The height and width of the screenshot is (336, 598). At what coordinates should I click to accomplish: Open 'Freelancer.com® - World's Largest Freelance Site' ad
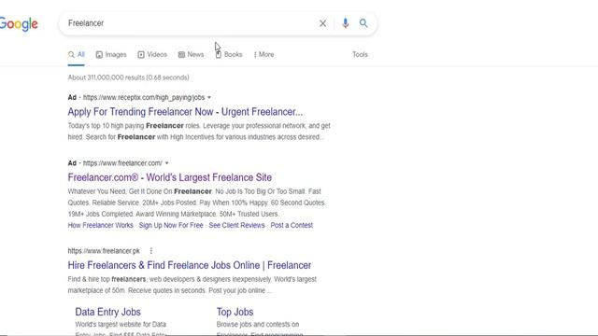[170, 177]
